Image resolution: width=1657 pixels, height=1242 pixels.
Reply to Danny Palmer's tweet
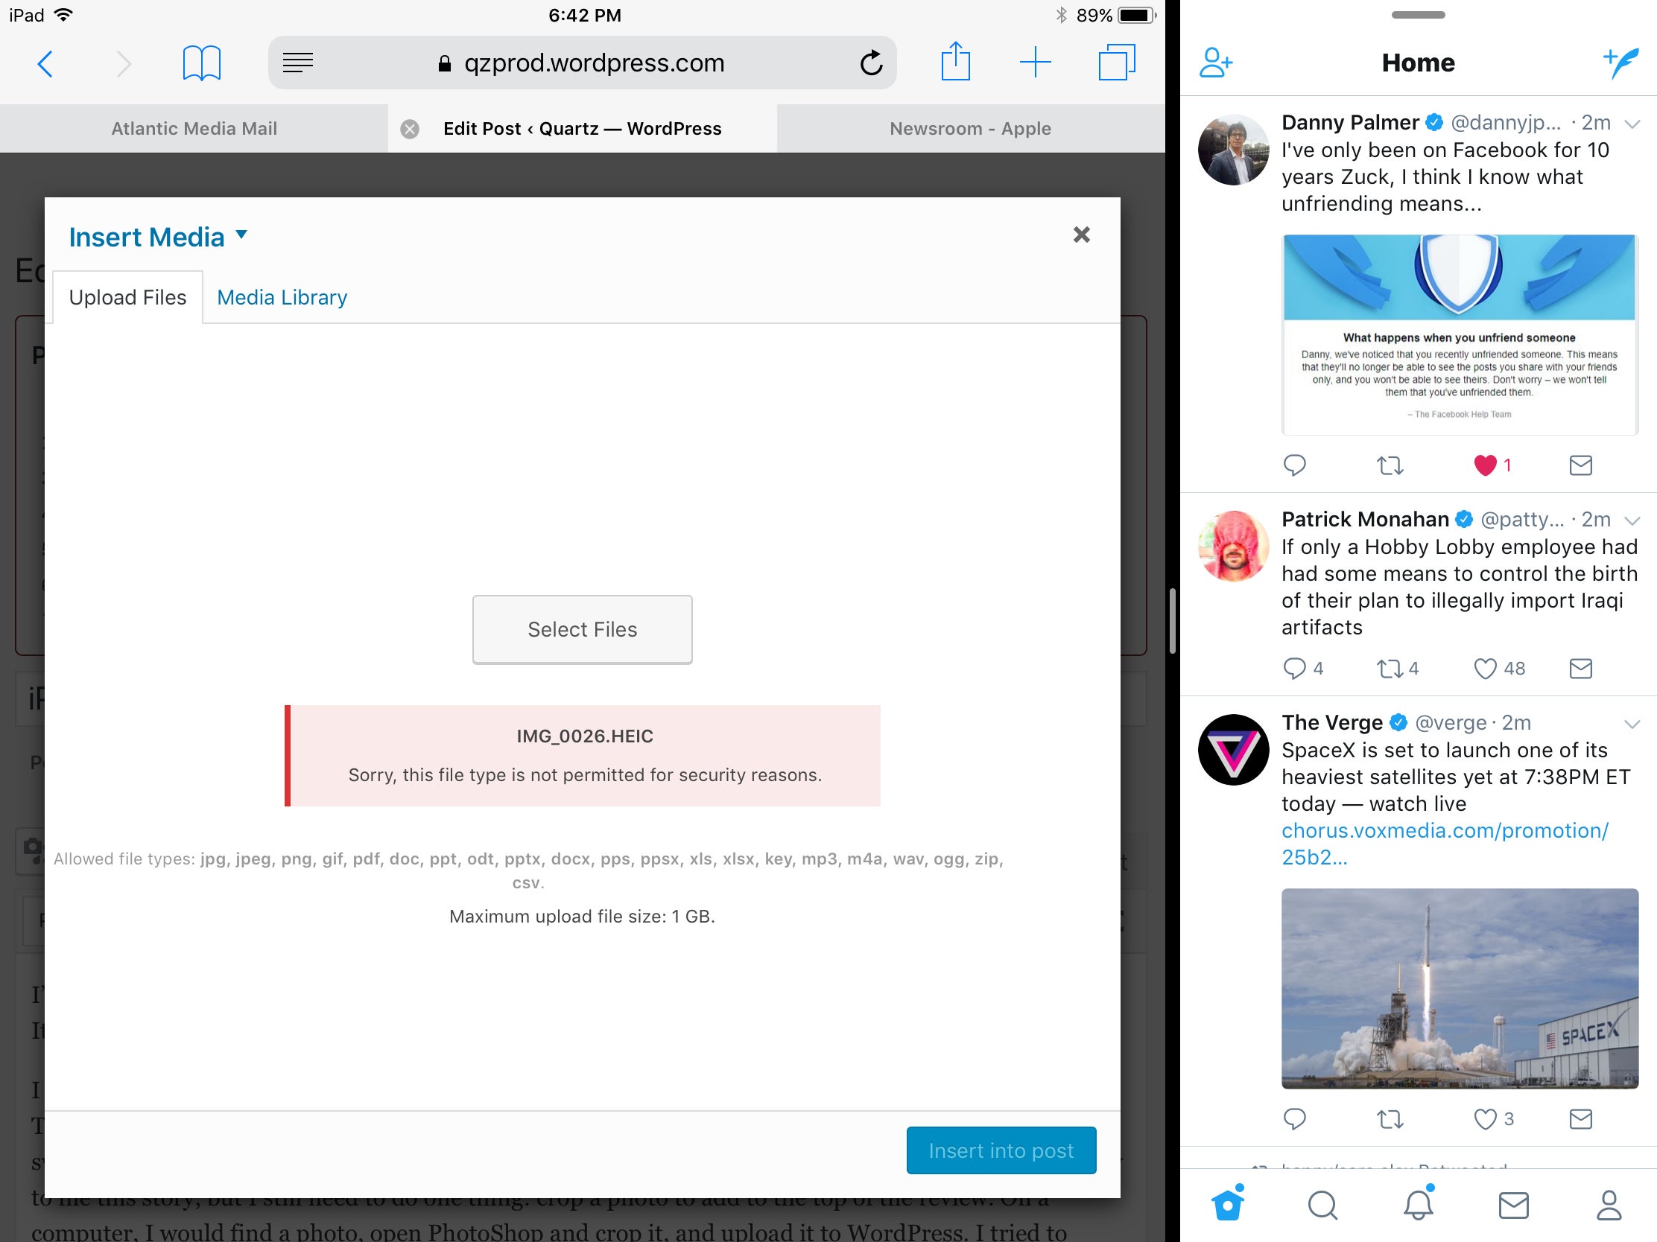click(1294, 465)
